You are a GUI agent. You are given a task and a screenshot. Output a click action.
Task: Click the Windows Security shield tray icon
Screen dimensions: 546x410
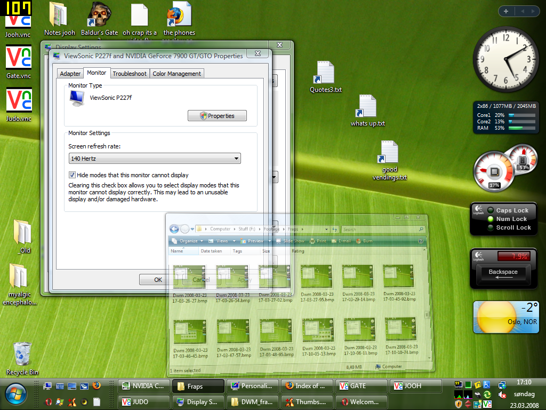[x=458, y=404]
